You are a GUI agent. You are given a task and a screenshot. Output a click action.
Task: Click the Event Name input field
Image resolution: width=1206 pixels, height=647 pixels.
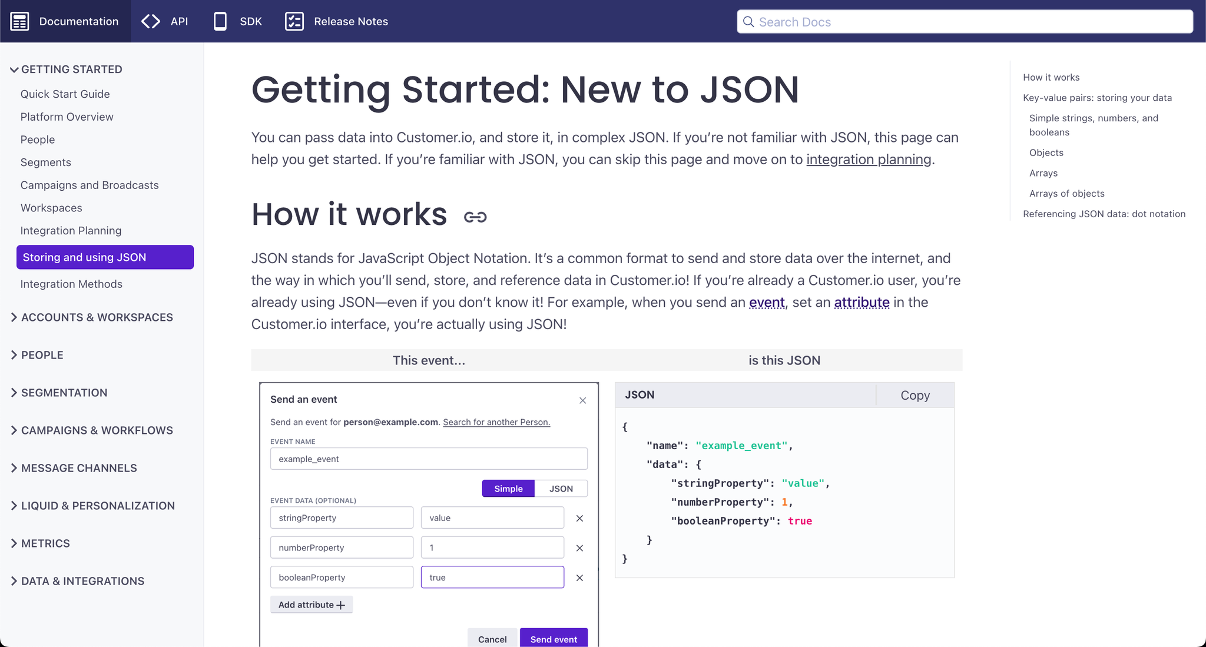tap(429, 459)
